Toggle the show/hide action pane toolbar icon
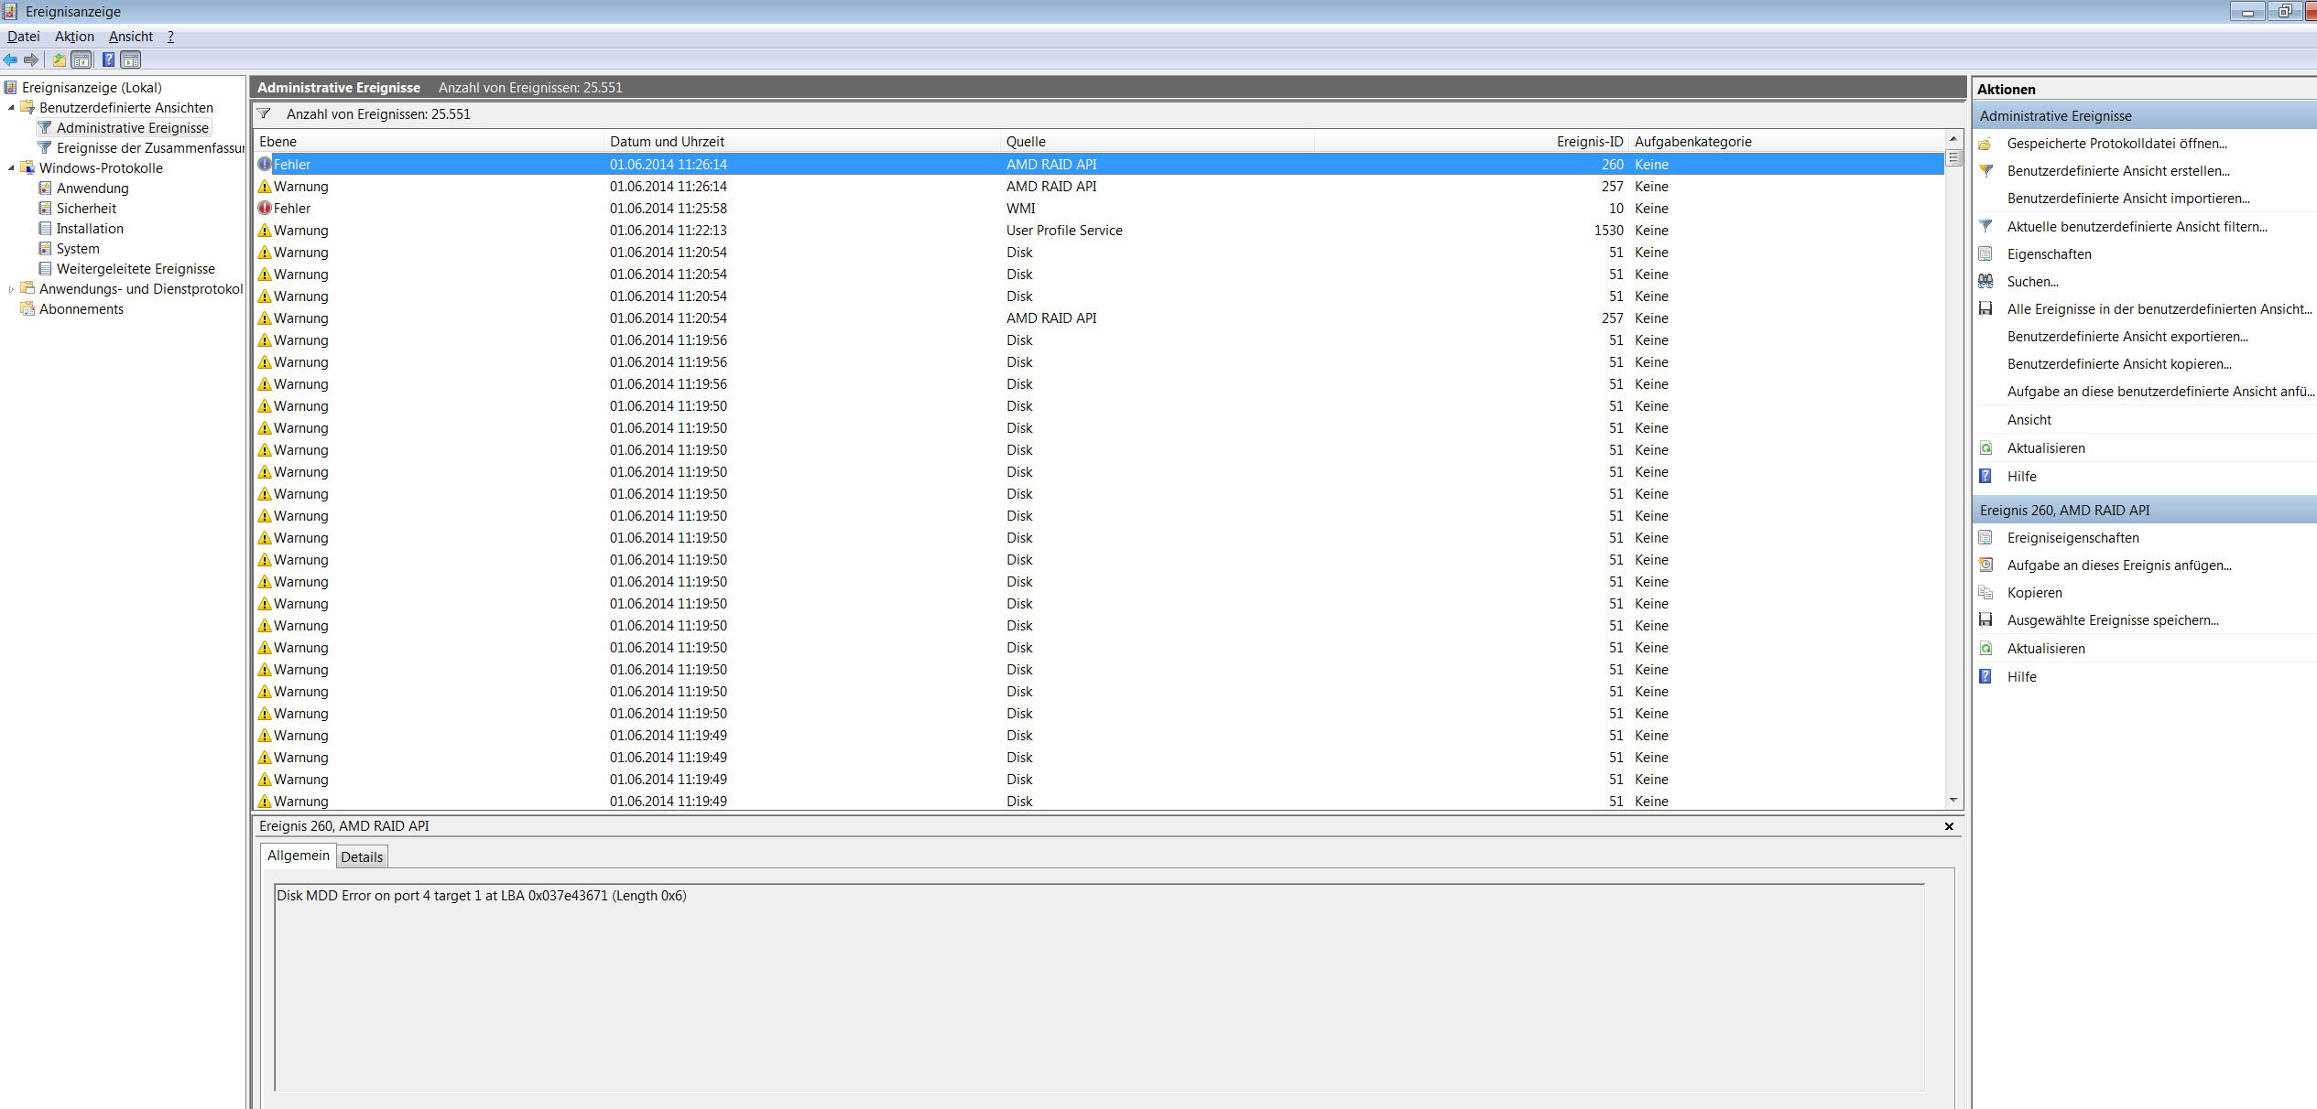 coord(131,60)
